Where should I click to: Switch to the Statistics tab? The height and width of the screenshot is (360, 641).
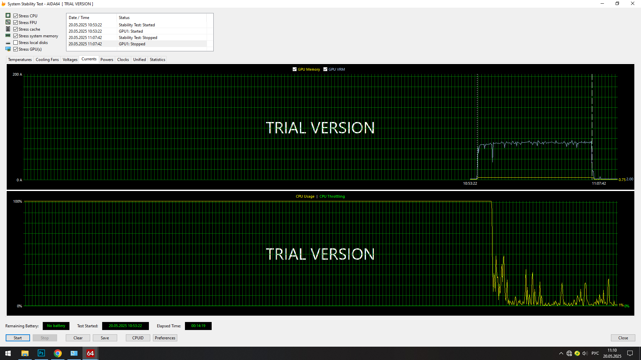coord(158,60)
